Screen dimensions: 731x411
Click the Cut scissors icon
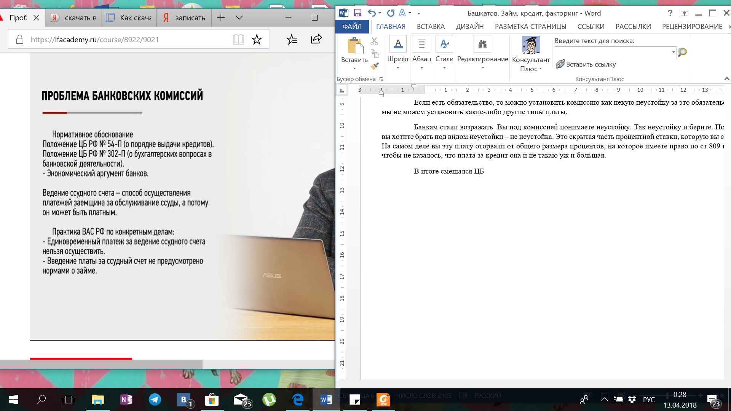(374, 41)
